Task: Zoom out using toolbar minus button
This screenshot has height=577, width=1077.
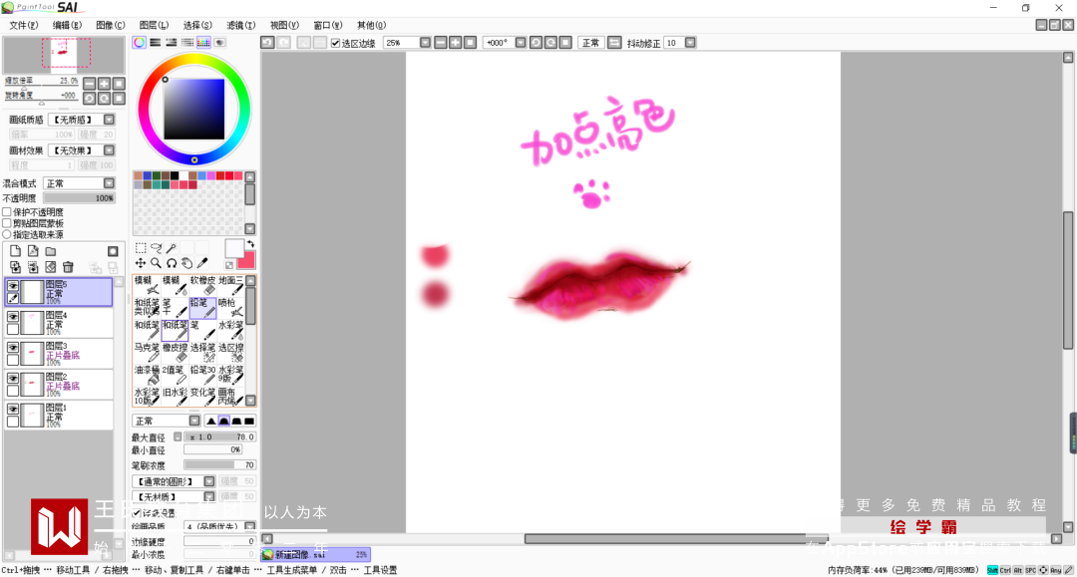Action: tap(441, 43)
